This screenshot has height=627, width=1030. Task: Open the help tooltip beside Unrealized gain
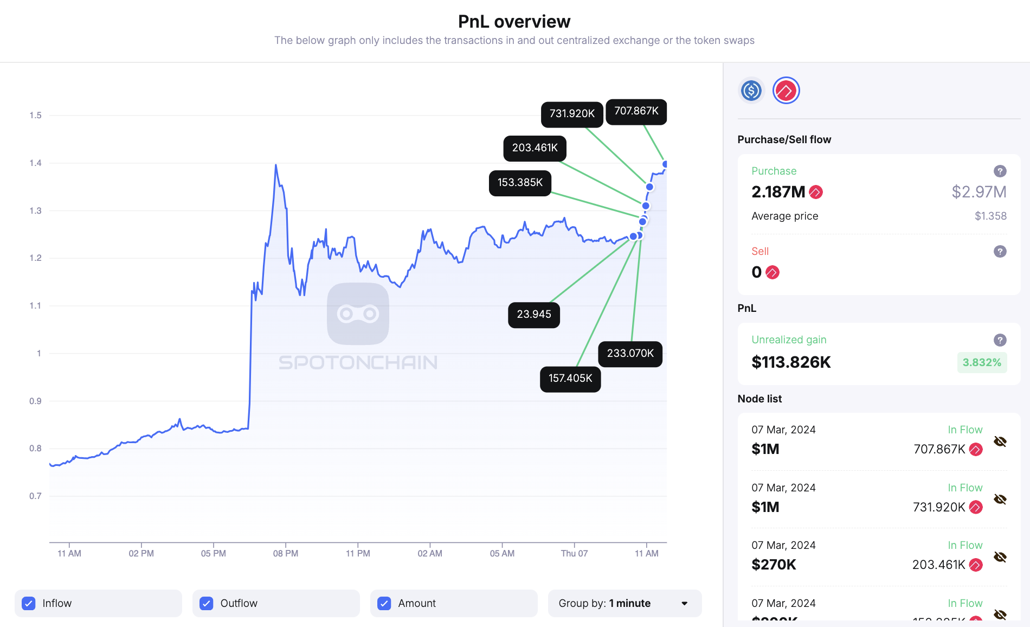[1000, 340]
